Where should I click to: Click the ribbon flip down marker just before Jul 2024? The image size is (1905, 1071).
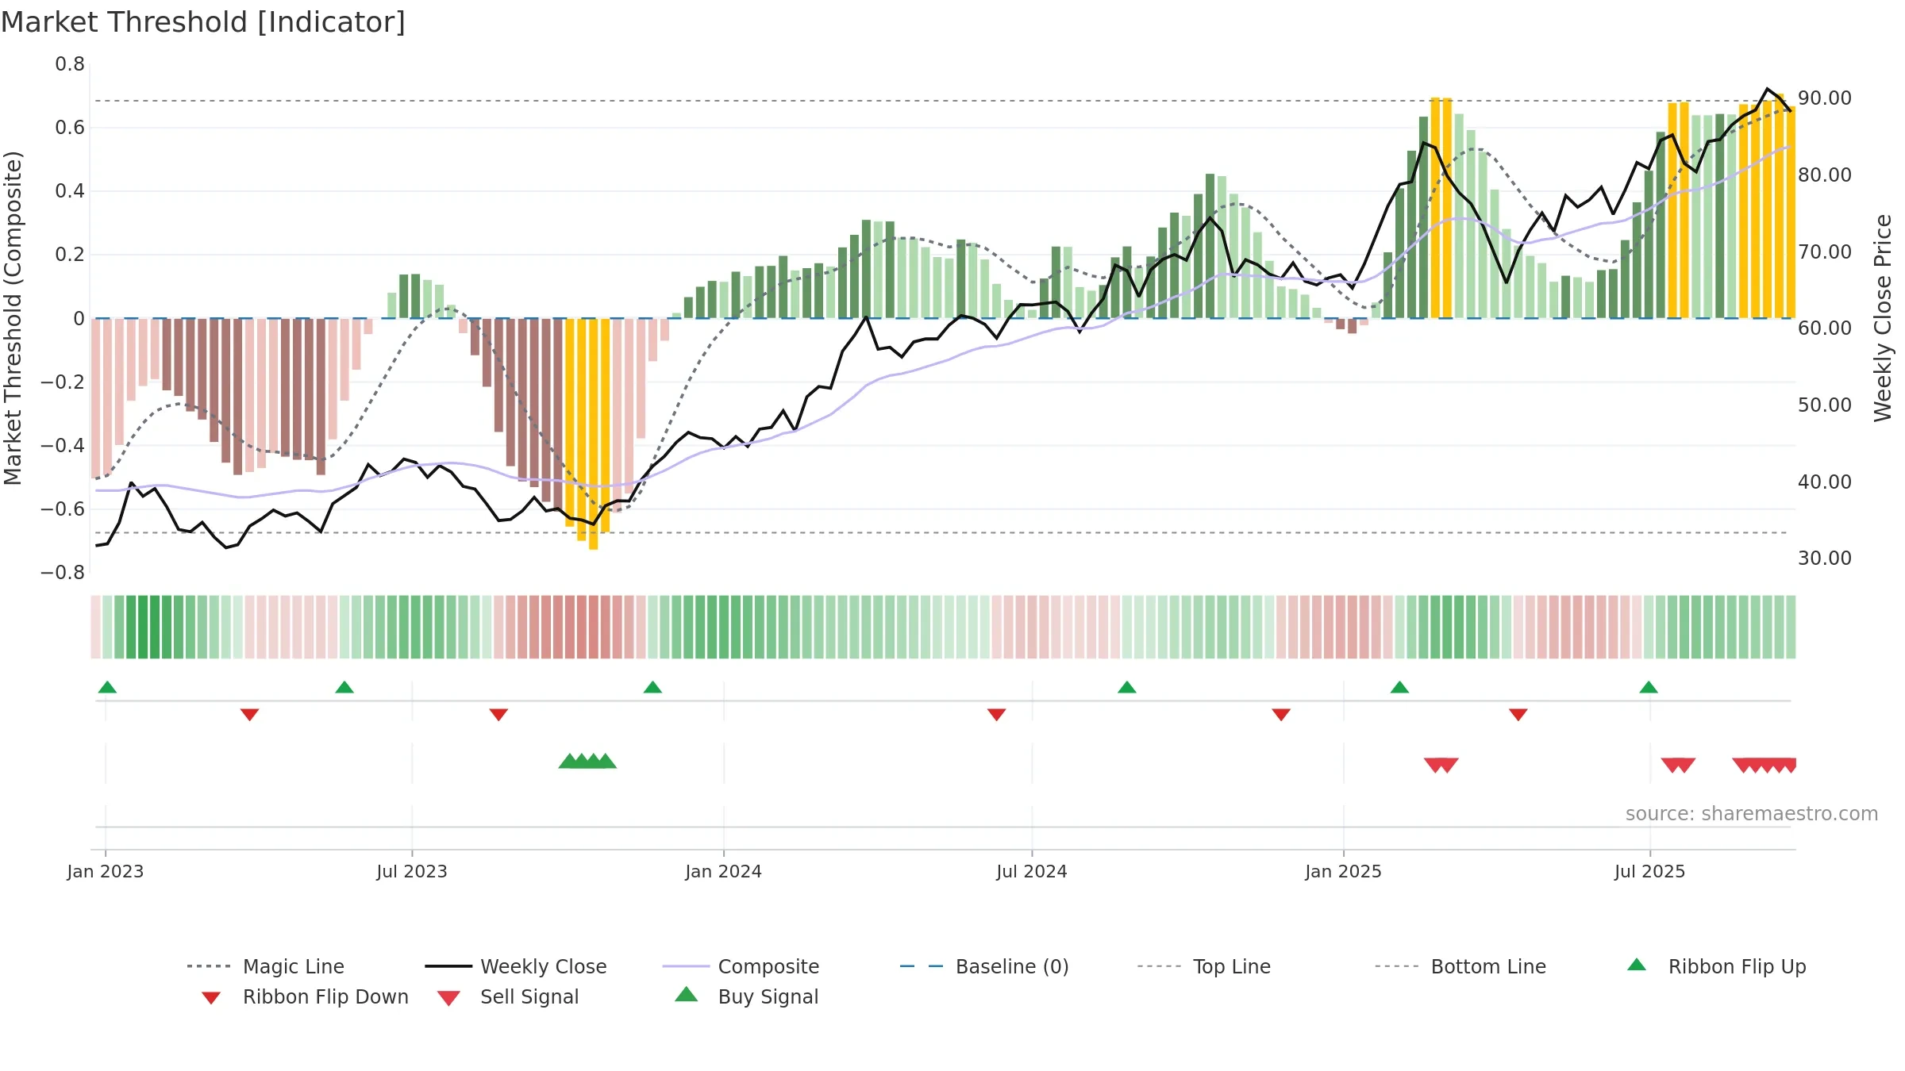997,715
